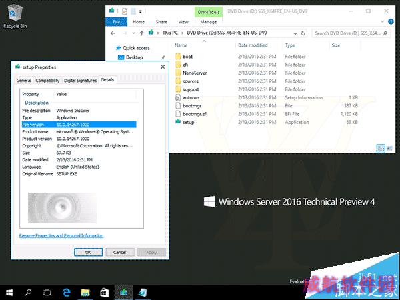
Task: Open Task View on the taskbar
Action: click(47, 293)
